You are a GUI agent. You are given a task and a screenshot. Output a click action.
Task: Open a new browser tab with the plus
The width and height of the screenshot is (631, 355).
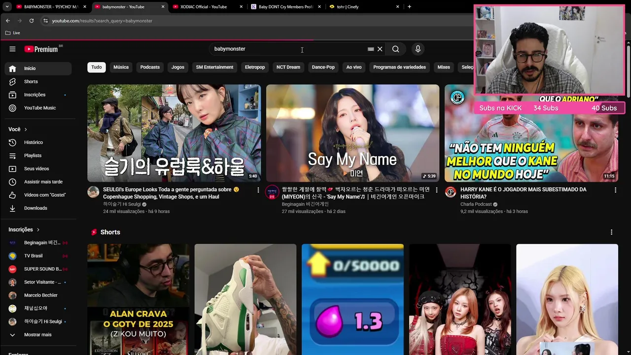pos(409,6)
